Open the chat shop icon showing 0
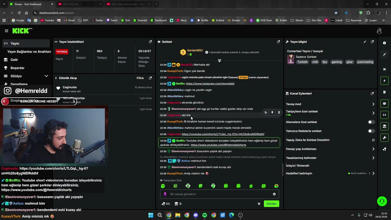 [178, 204]
